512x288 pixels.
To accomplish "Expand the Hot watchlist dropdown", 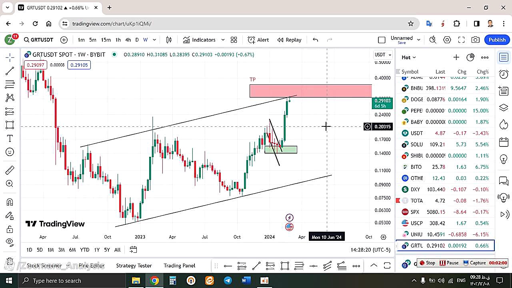I will coord(409,57).
